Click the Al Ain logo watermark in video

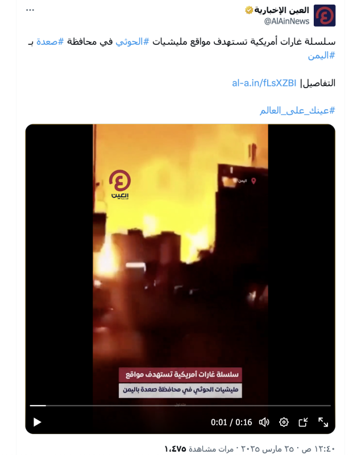coord(120,184)
